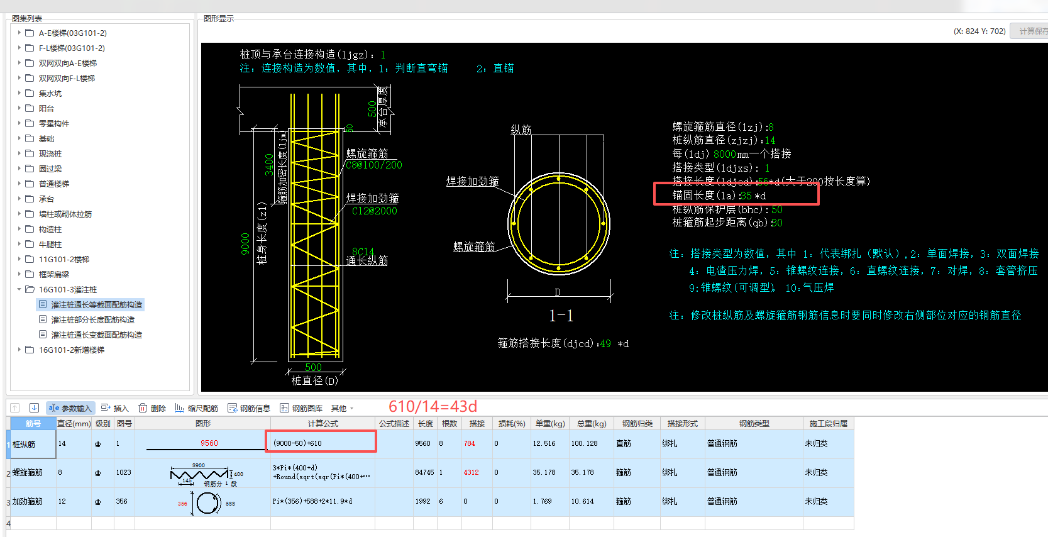
Task: Click the red lap value 784
Action: (x=470, y=443)
